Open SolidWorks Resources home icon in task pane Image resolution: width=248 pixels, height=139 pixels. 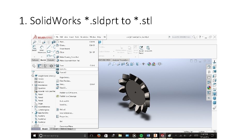click(x=209, y=67)
